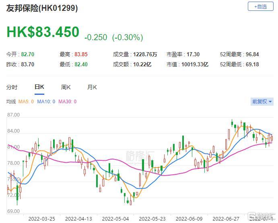
Task: Click the 昨收 value 83.70
Action: click(x=28, y=64)
